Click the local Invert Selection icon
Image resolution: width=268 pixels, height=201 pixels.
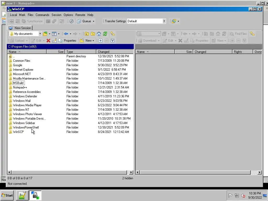click(113, 41)
